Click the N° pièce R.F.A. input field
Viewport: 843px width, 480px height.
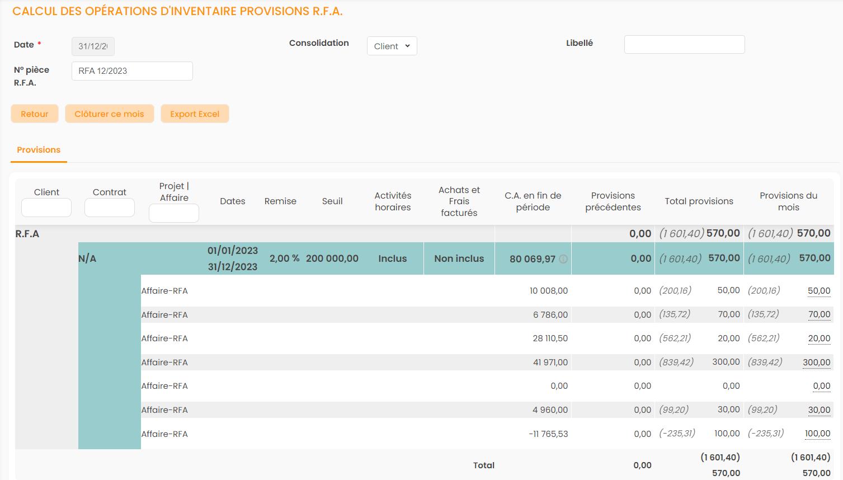coord(132,71)
